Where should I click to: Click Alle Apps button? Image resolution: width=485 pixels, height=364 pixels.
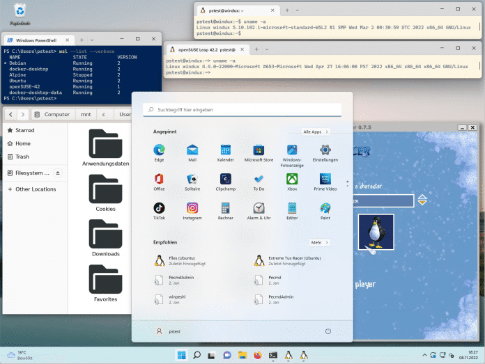[x=315, y=132]
